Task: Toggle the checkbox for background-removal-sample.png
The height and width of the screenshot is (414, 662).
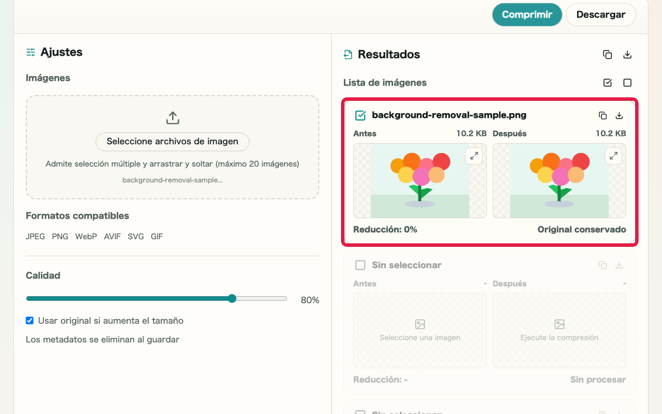Action: 360,116
